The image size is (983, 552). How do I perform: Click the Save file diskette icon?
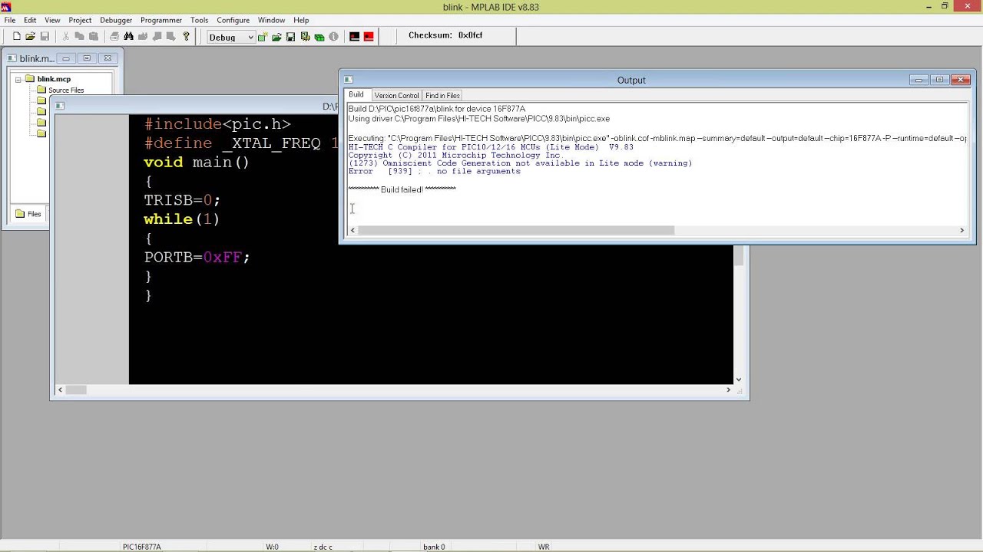pos(45,36)
